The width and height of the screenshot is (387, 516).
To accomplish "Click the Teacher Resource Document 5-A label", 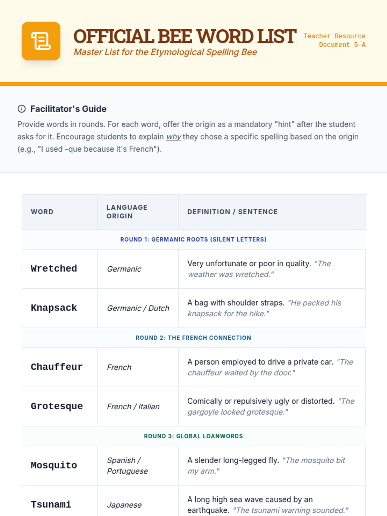I will [x=334, y=40].
